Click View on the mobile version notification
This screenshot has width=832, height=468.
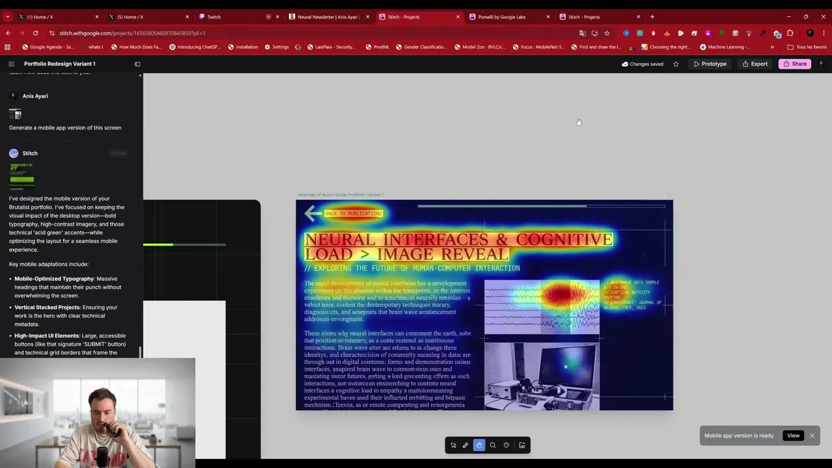(793, 435)
